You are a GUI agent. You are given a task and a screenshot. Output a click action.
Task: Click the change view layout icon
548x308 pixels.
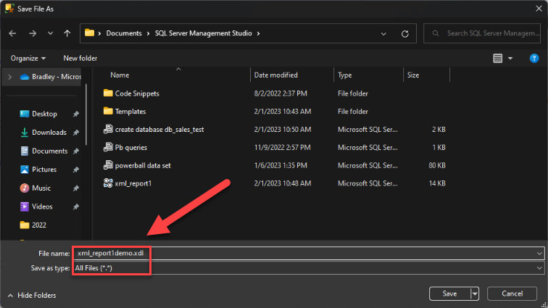[498, 59]
